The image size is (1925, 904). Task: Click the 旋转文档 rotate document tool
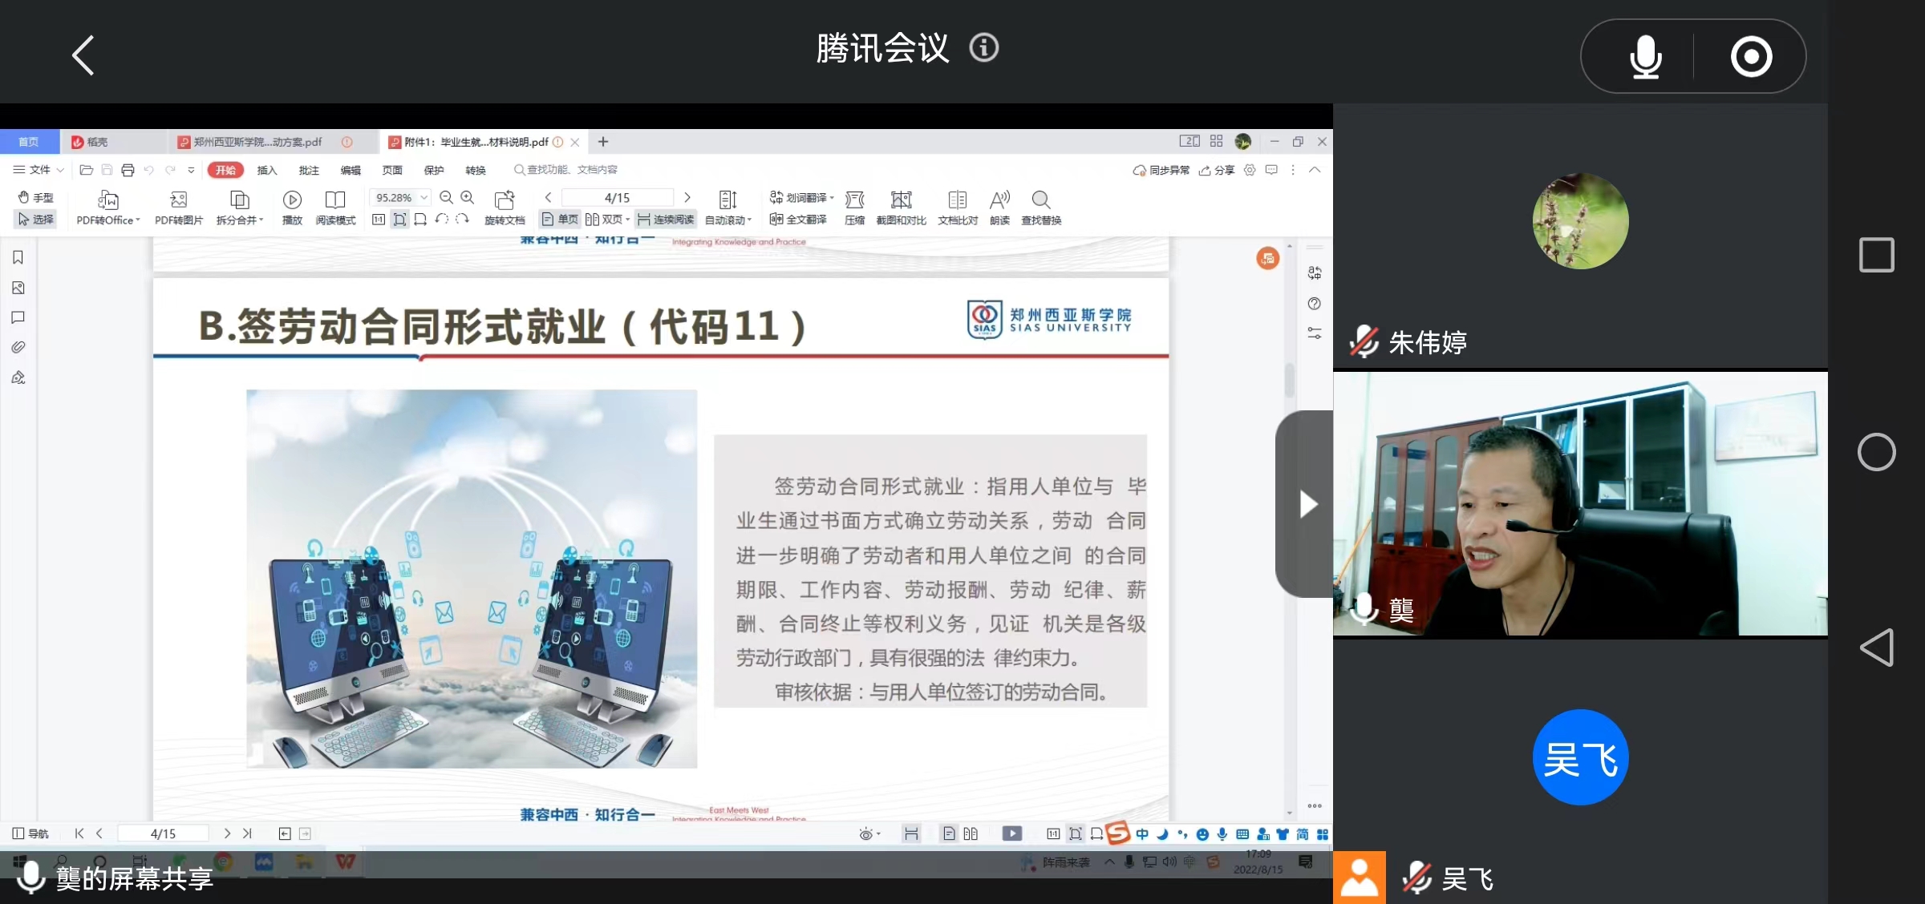(x=505, y=208)
